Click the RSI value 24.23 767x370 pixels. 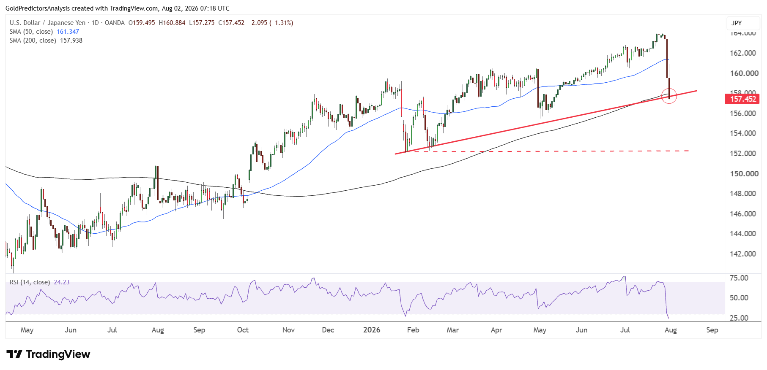click(x=61, y=282)
